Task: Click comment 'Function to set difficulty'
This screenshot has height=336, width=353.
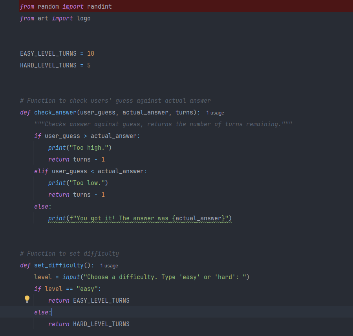Action: coord(70,254)
